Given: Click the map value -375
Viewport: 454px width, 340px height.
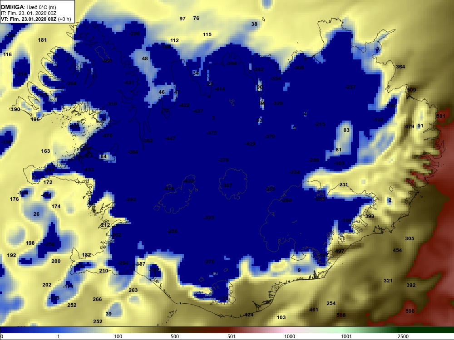Looking at the screenshot, I should coord(212,133).
